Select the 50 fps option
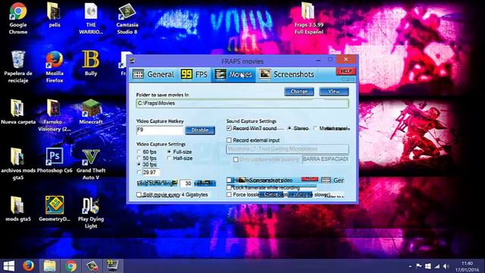The image size is (485, 273). click(x=139, y=158)
